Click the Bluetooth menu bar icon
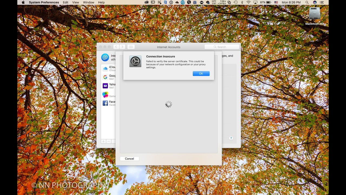The width and height of the screenshot is (346, 195). point(242,2)
